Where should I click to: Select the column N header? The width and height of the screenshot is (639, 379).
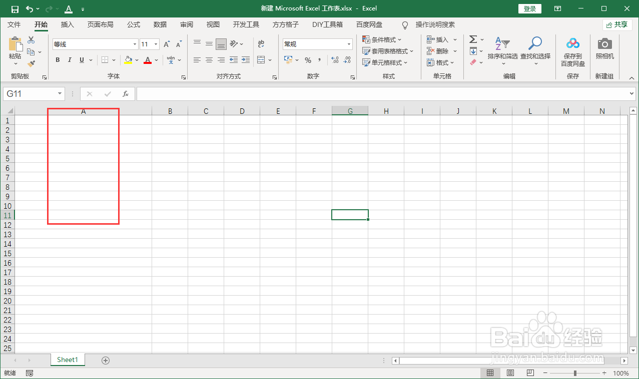click(x=602, y=111)
